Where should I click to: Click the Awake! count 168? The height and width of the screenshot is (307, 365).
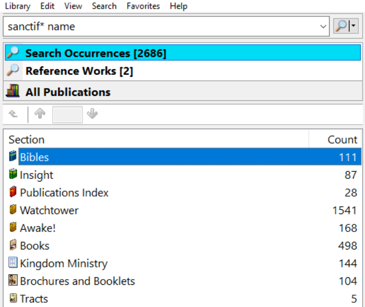tap(348, 228)
